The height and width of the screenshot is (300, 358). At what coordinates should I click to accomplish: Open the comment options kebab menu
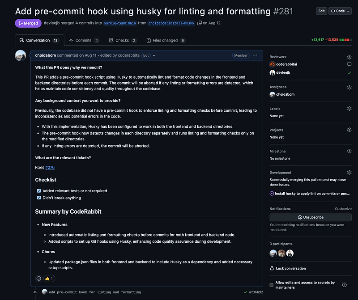pyautogui.click(x=255, y=55)
